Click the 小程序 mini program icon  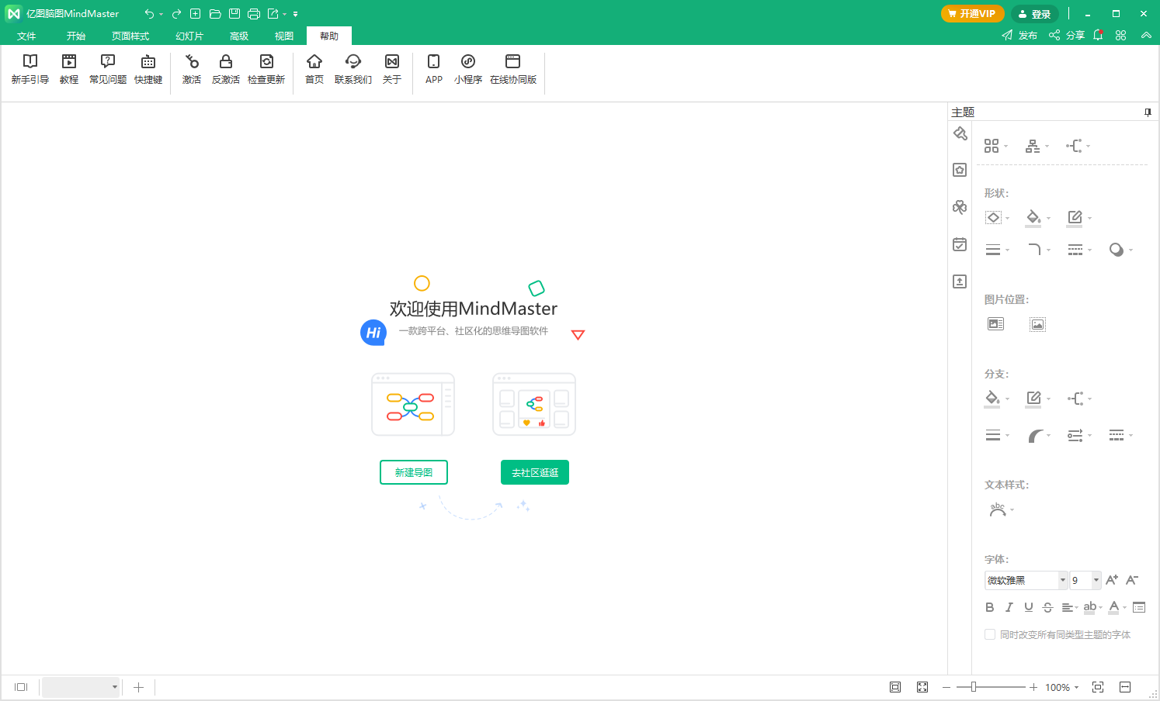coord(468,69)
